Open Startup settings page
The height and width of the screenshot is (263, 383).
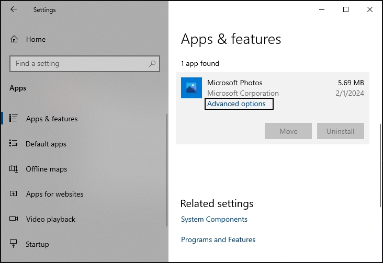pos(37,245)
